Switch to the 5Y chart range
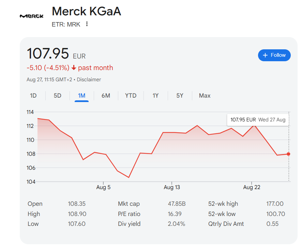302x250 pixels. [180, 96]
